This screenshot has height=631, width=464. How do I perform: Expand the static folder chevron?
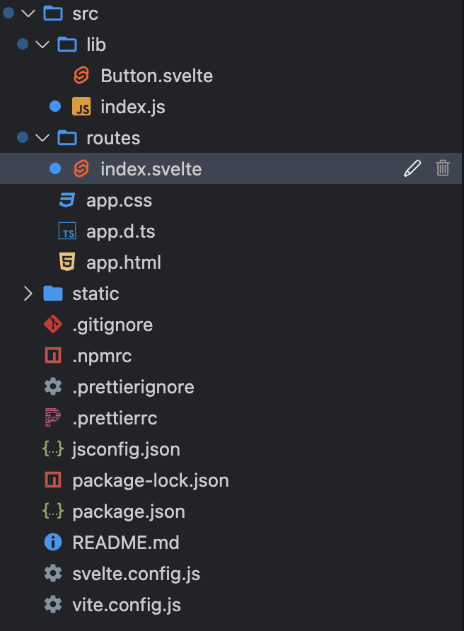click(28, 294)
